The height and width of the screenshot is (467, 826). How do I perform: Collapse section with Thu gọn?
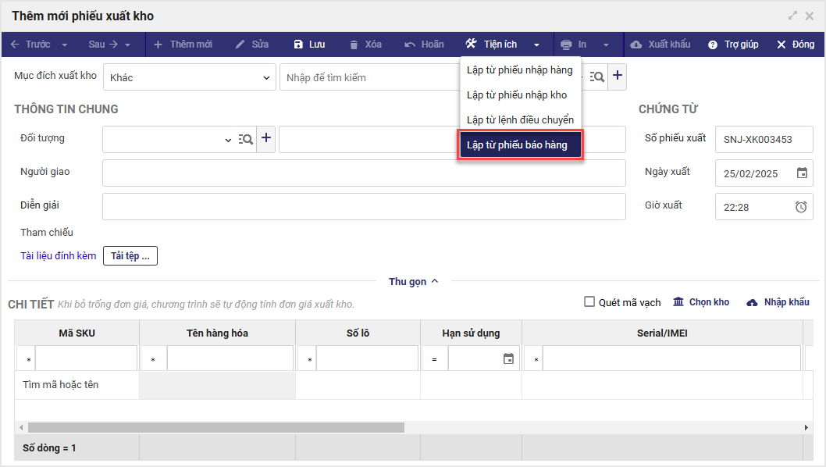click(x=414, y=281)
